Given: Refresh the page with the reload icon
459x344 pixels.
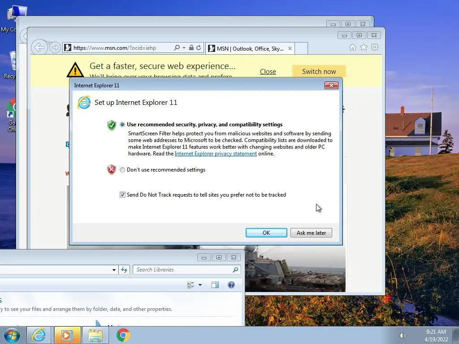Looking at the screenshot, I should tap(199, 47).
